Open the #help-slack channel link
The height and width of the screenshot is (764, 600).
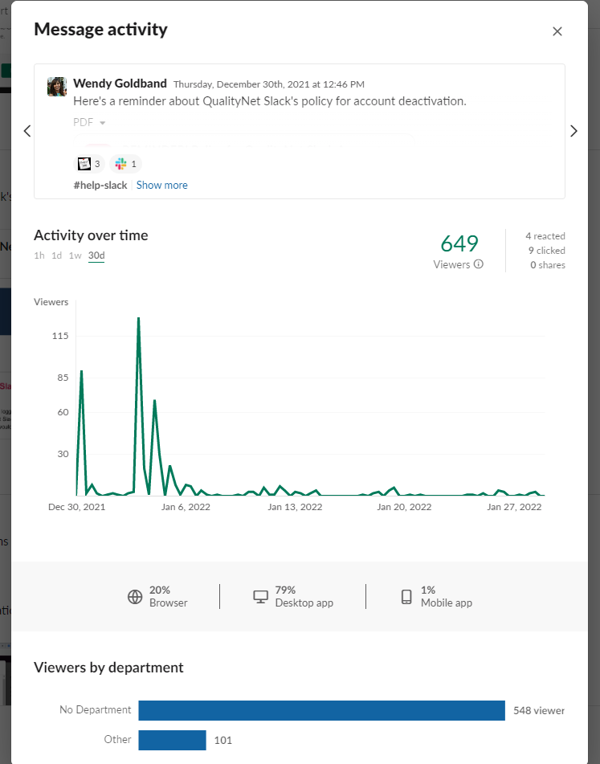coord(100,185)
